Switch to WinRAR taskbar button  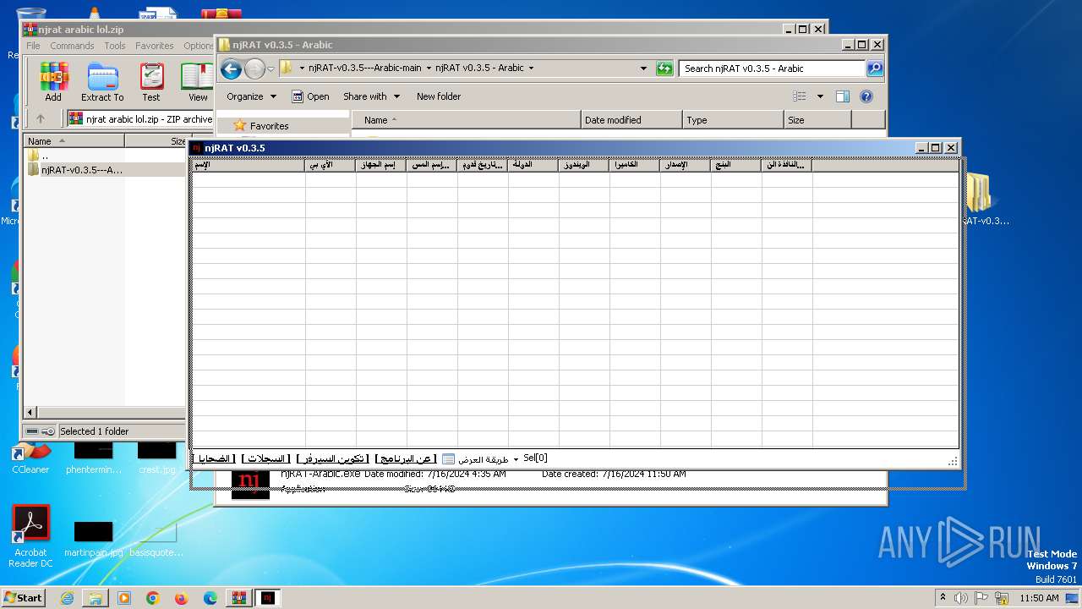(x=238, y=598)
